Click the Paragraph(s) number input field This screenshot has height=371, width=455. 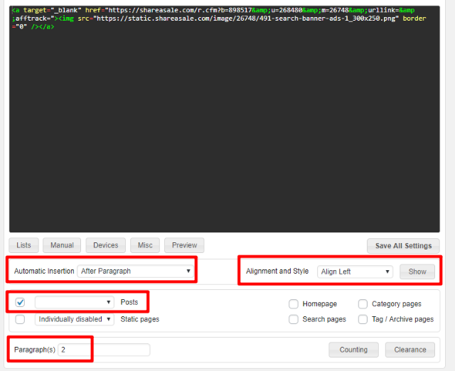click(x=104, y=350)
